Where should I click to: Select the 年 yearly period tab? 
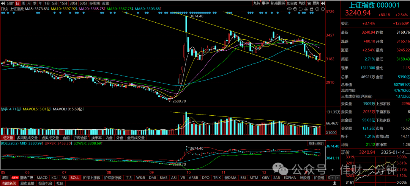40,3
